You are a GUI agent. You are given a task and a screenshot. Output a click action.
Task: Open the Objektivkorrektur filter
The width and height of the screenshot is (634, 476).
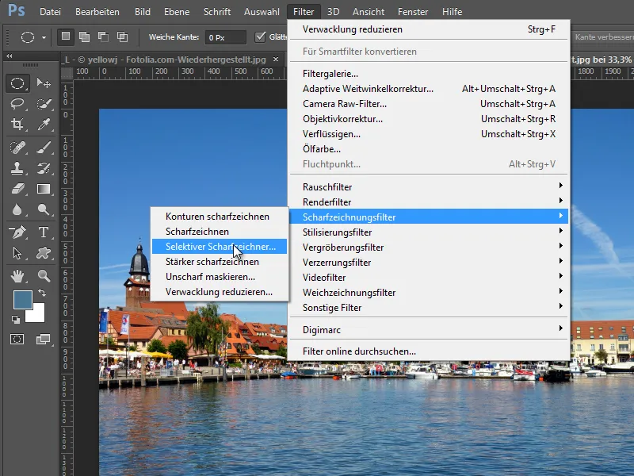click(x=429, y=118)
